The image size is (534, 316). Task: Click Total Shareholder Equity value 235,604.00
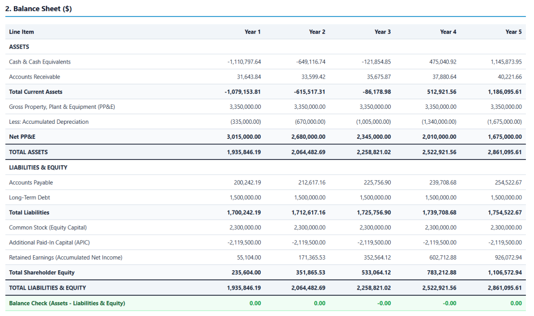[246, 272]
